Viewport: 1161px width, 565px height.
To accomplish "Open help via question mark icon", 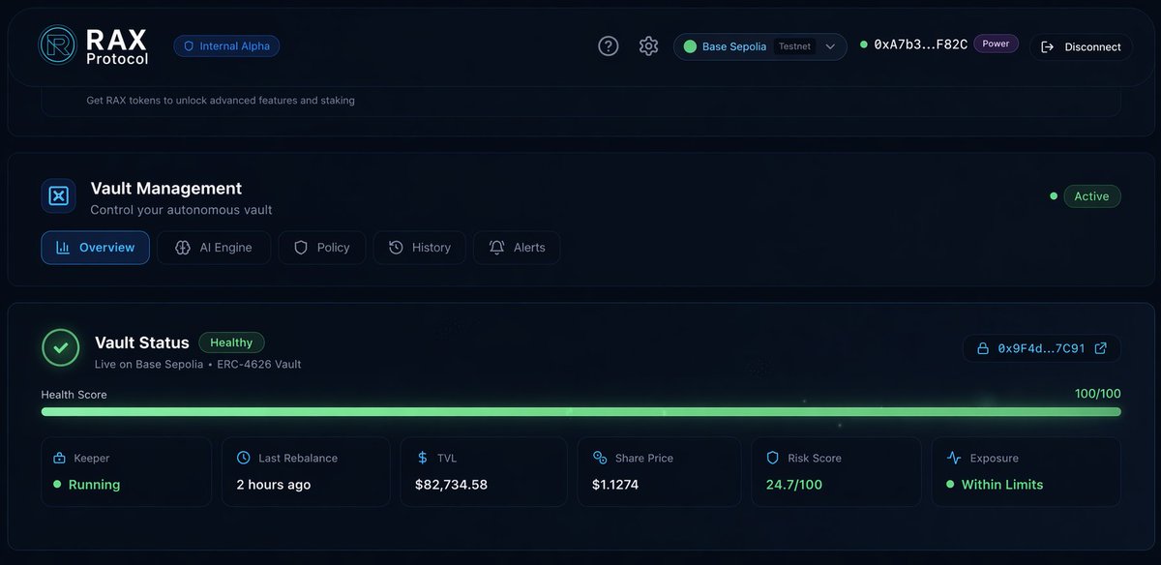I will [x=608, y=46].
